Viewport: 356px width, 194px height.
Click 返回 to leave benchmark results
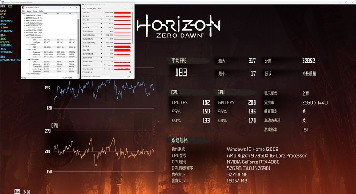point(27,192)
